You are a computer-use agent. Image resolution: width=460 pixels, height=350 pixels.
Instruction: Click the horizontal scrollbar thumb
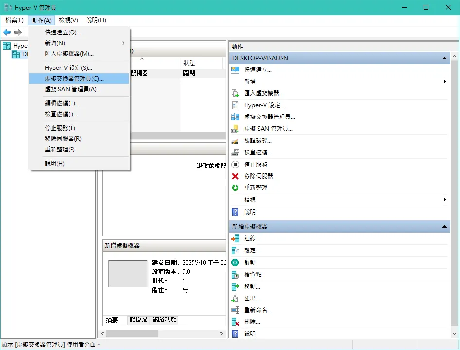point(132,334)
